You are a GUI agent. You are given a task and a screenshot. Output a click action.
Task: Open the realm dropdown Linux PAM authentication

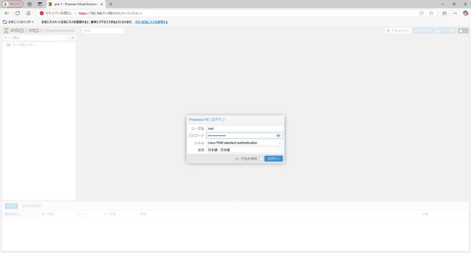pos(244,143)
